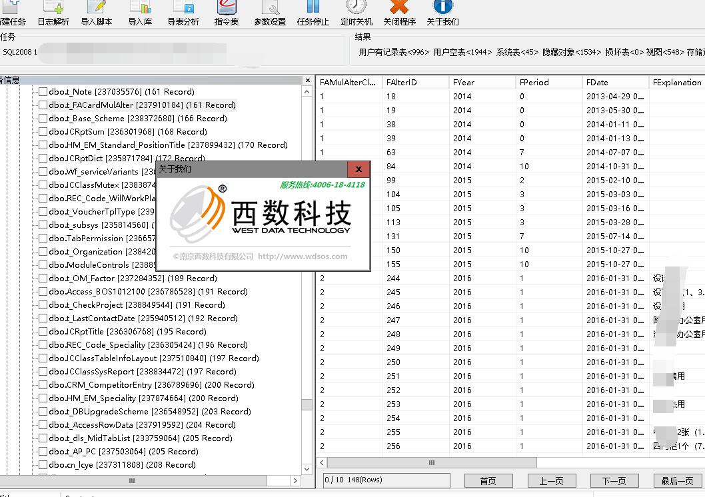The width and height of the screenshot is (705, 497).
Task: Check the dbo.t_Note table checkbox
Action: click(43, 92)
